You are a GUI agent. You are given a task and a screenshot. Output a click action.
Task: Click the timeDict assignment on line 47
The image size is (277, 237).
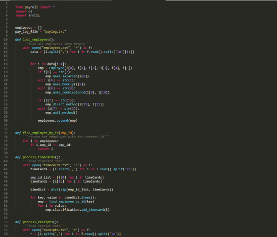click(x=72, y=190)
